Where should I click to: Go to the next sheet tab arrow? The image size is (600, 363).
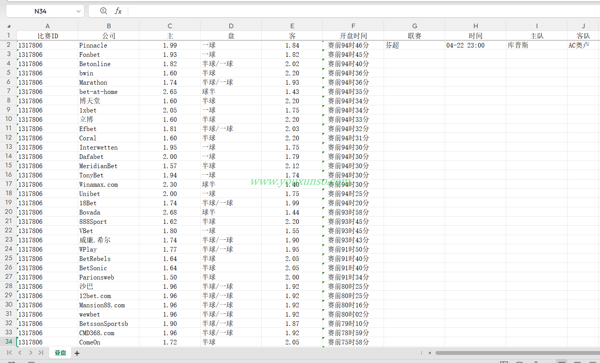pos(31,353)
